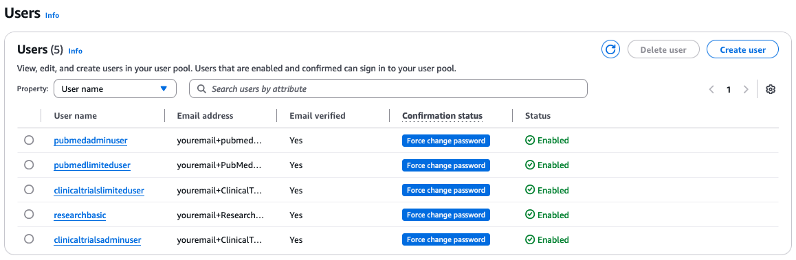
Task: Click Enabled status for clinicaltrialsadminuser
Action: (x=547, y=239)
